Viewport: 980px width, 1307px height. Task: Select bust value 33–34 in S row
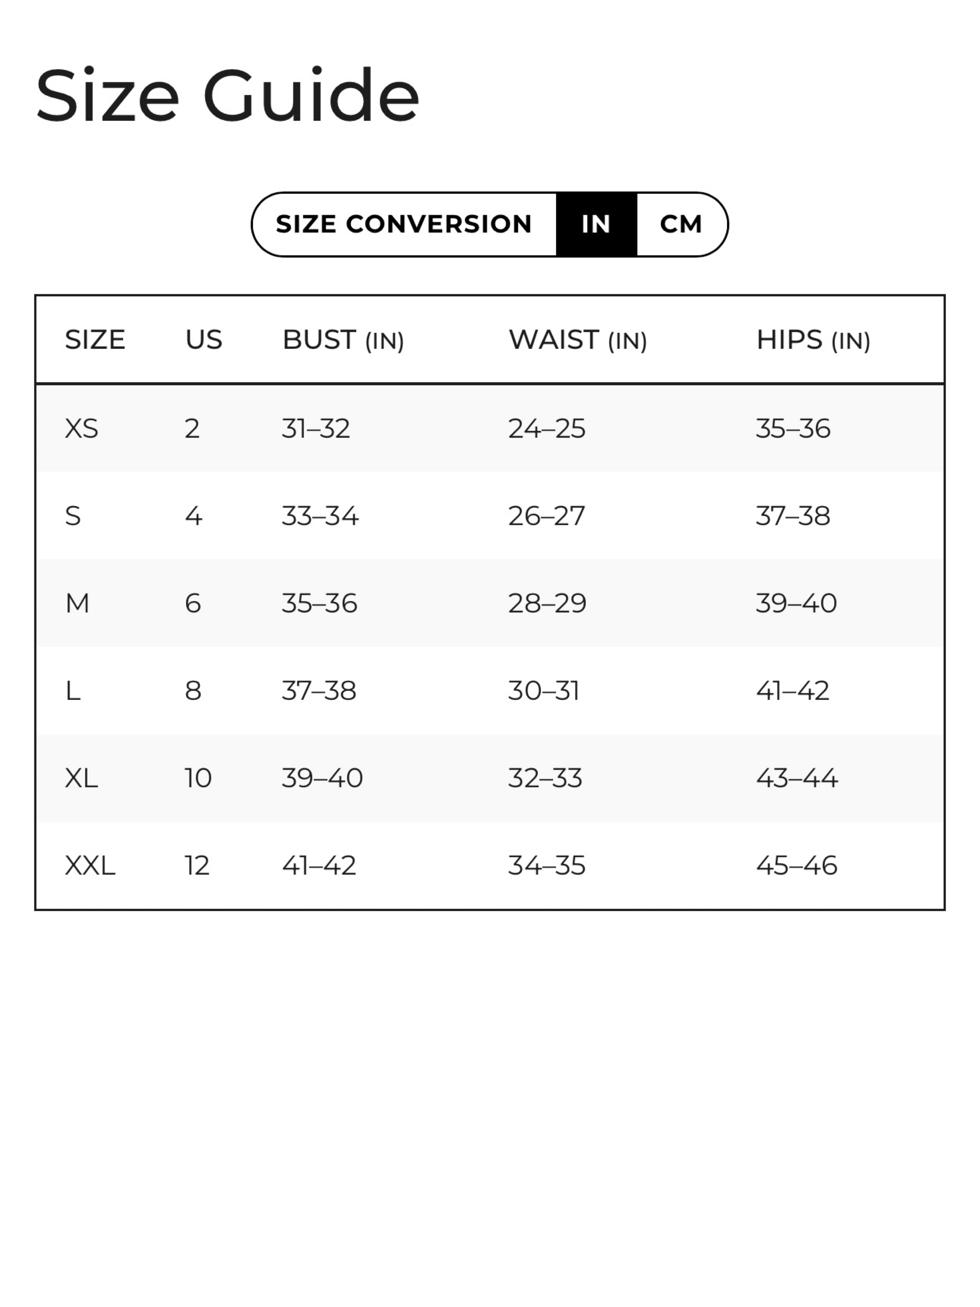point(320,516)
